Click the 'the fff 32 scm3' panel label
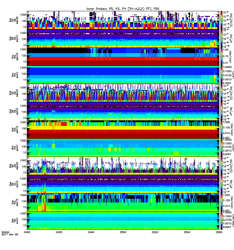 (14, 184)
